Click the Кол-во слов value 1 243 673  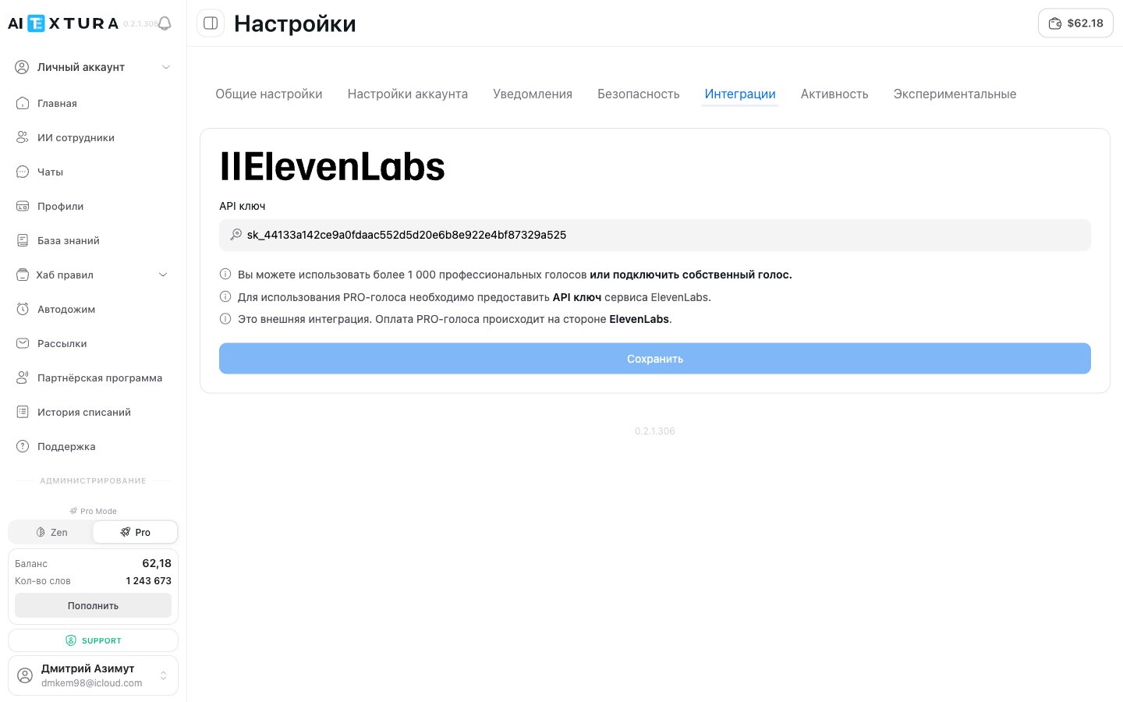click(148, 581)
